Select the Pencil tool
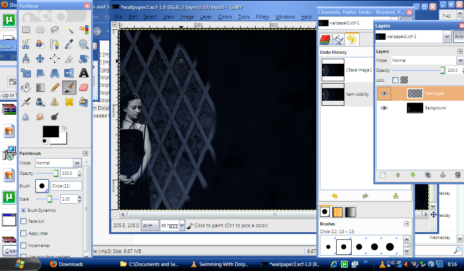The image size is (464, 271). [x=54, y=88]
